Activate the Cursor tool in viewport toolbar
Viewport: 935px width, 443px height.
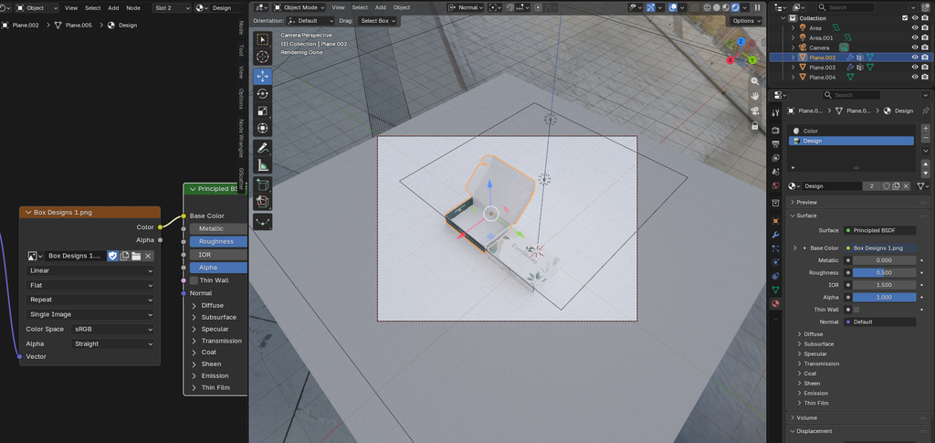[262, 57]
